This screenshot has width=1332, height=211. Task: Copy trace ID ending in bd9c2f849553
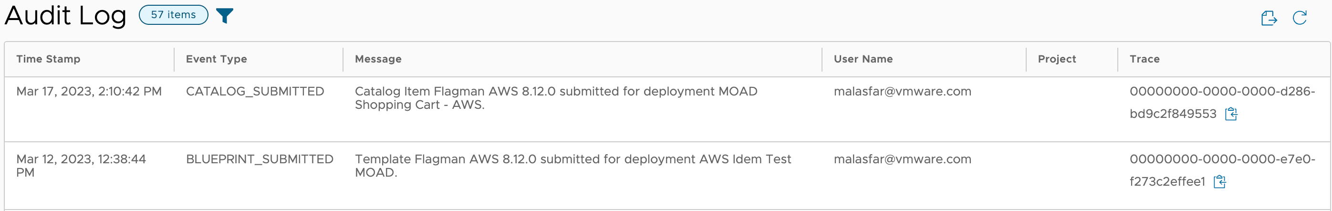pyautogui.click(x=1231, y=114)
